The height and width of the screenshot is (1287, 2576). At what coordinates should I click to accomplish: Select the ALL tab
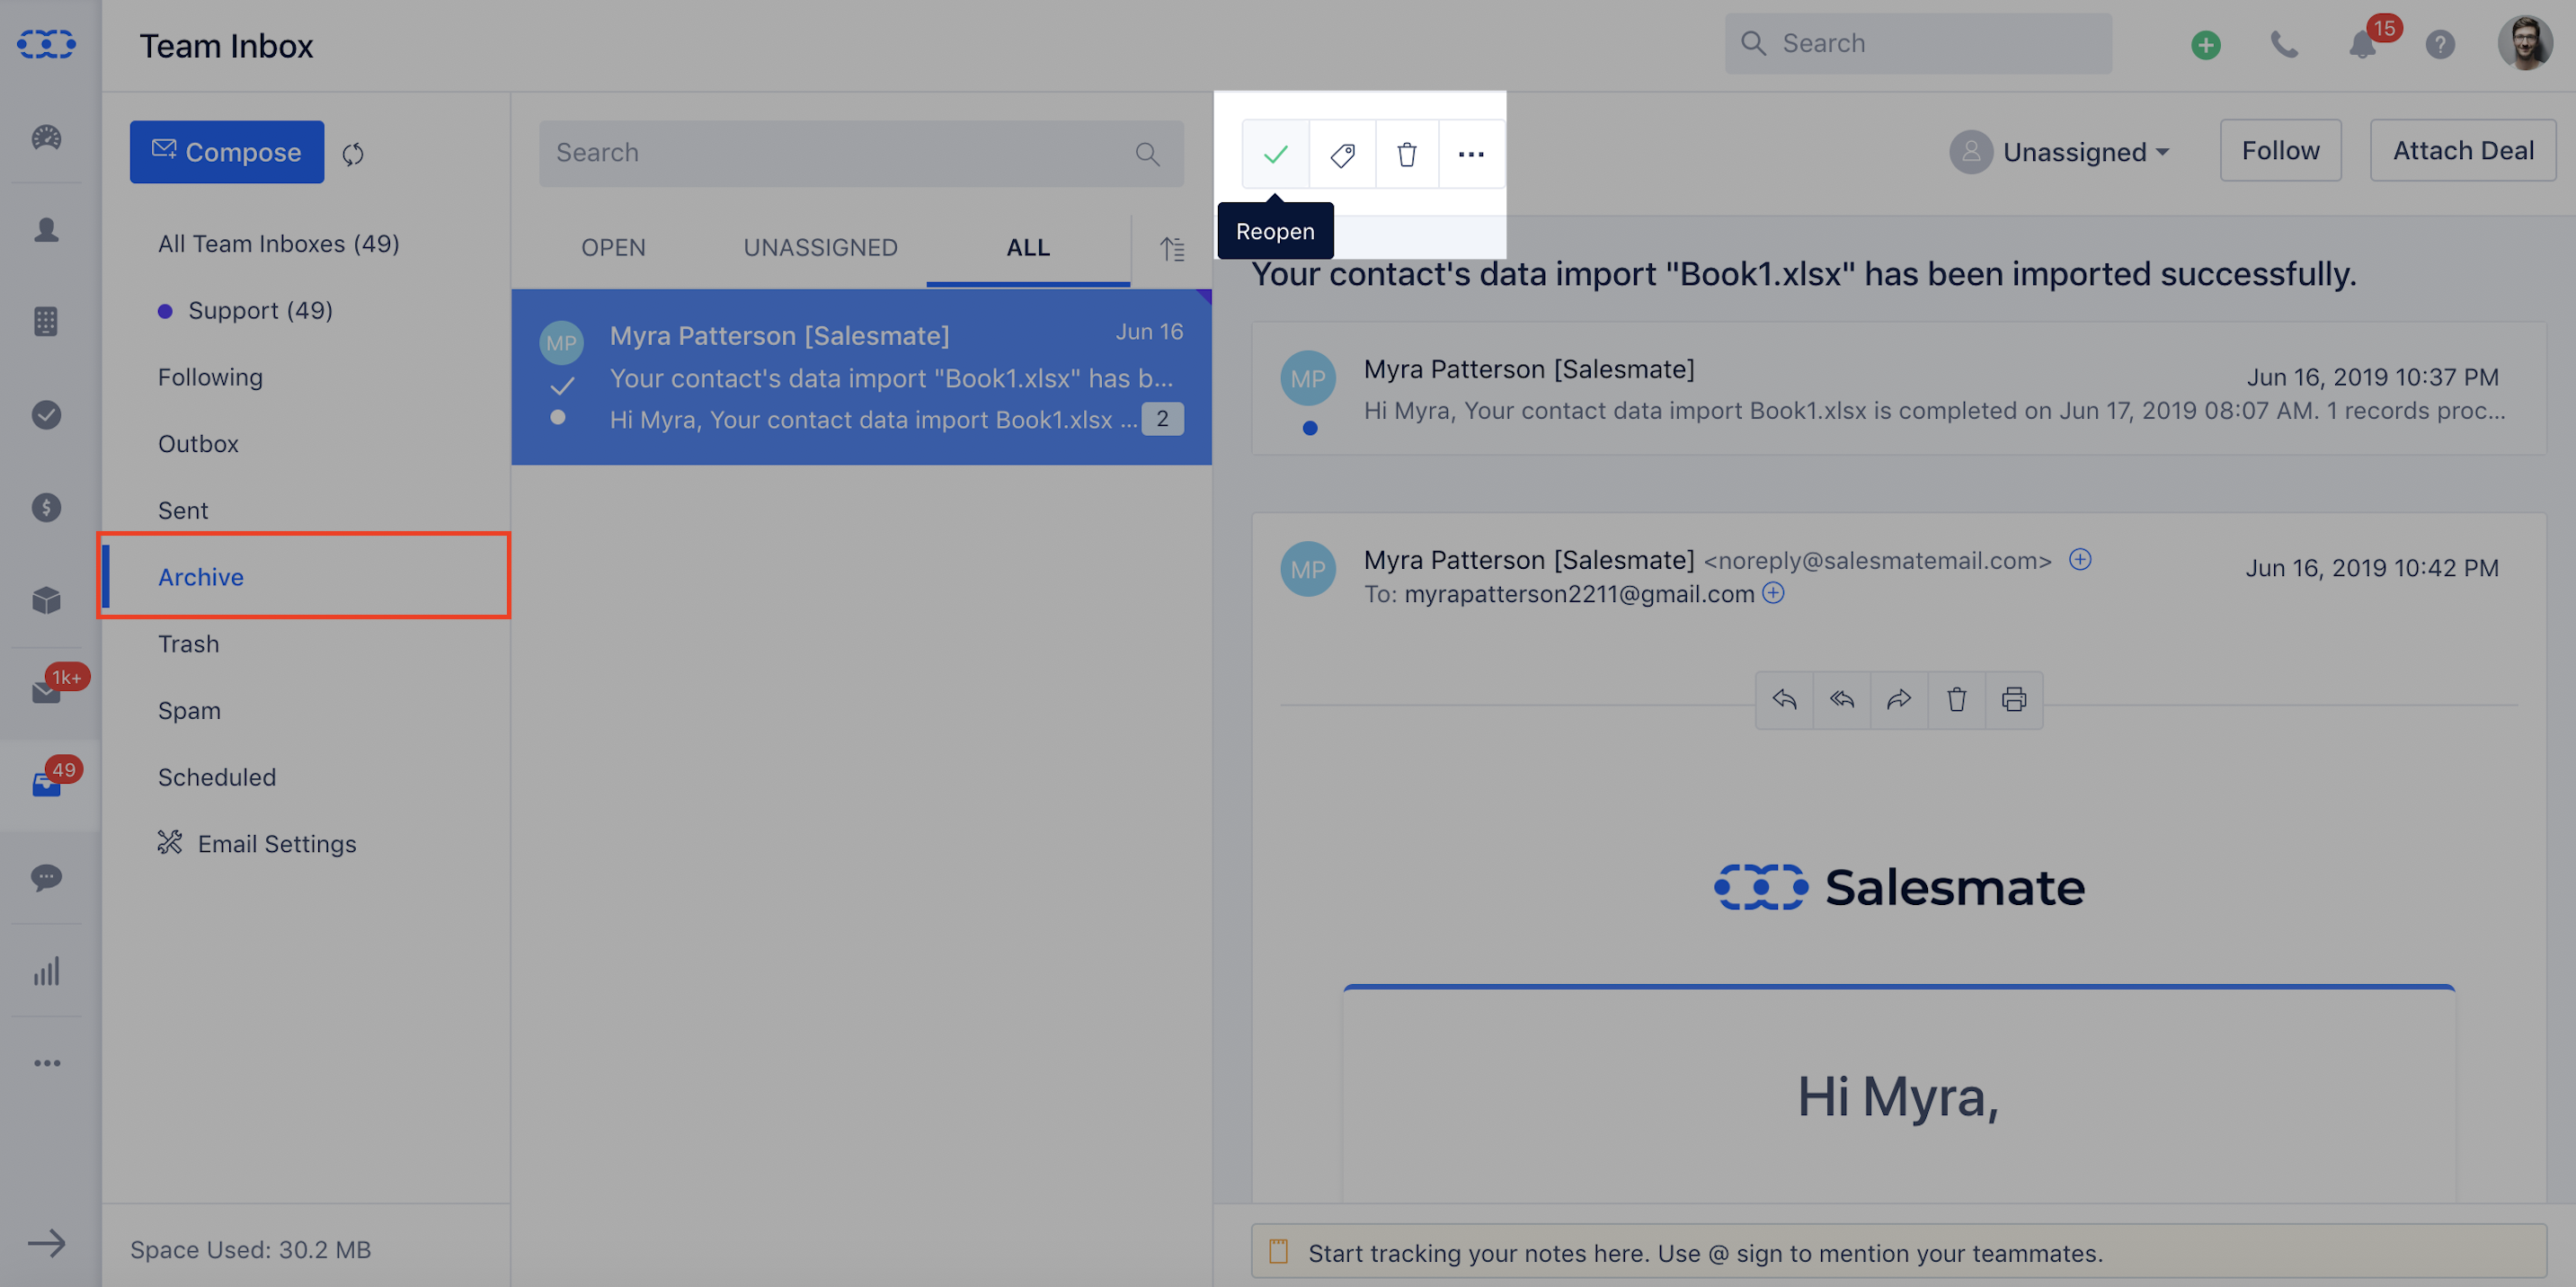click(1028, 248)
